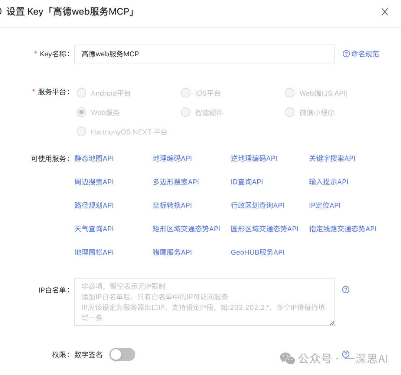Select the 微信小程序 platform option

click(x=290, y=112)
